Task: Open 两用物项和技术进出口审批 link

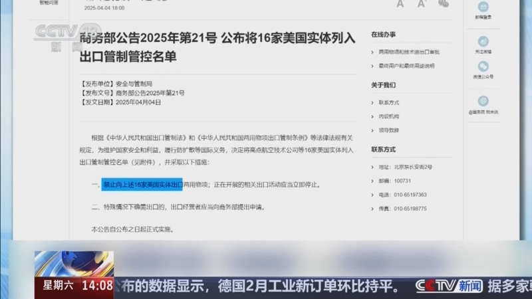Action: [x=409, y=52]
